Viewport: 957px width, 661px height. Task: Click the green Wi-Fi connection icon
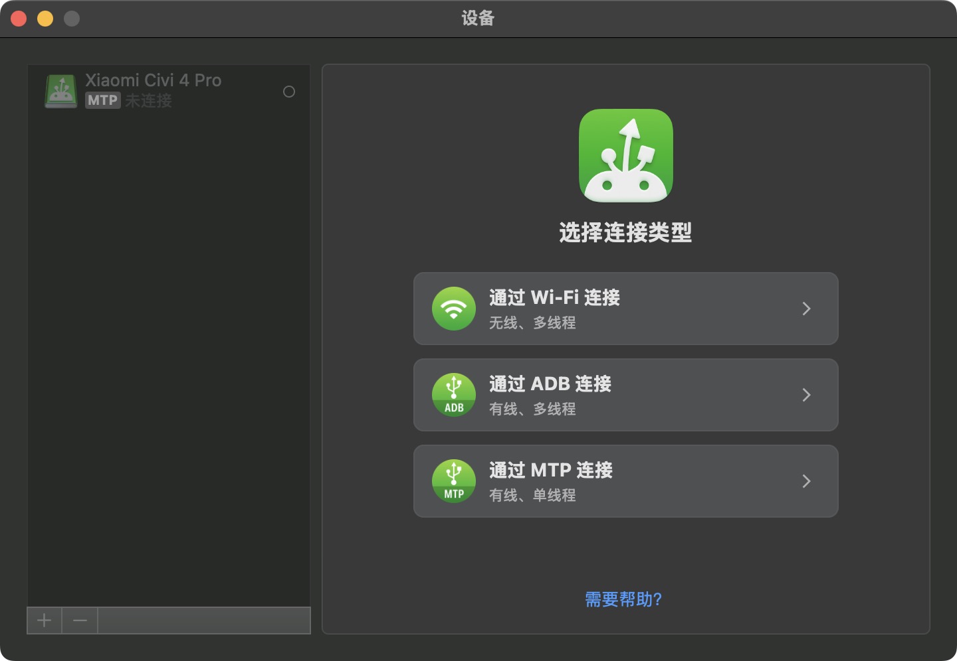pos(454,308)
